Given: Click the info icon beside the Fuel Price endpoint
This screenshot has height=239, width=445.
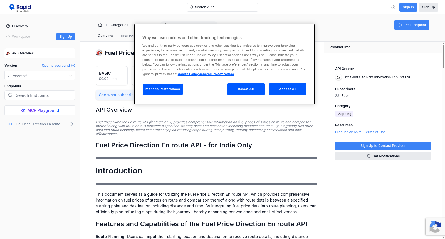Looking at the screenshot, I should (71, 124).
